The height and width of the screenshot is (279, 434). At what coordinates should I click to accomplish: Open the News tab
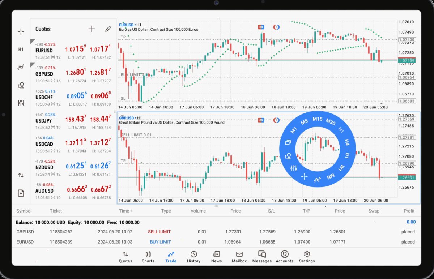[216, 257]
